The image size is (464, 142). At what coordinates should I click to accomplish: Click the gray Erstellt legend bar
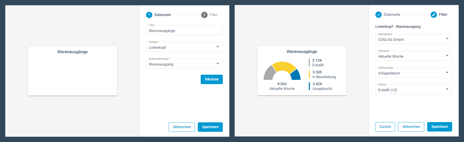point(309,63)
